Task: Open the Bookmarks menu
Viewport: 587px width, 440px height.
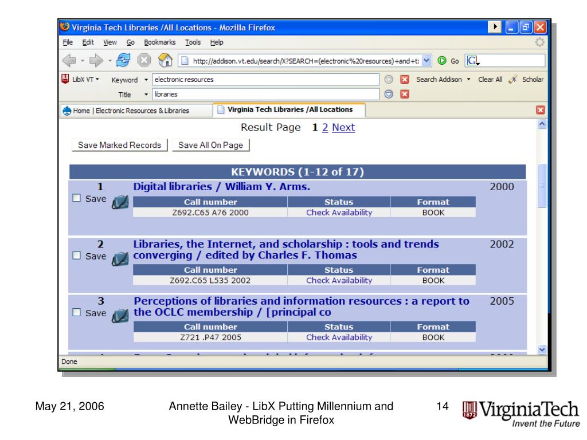Action: (x=160, y=42)
